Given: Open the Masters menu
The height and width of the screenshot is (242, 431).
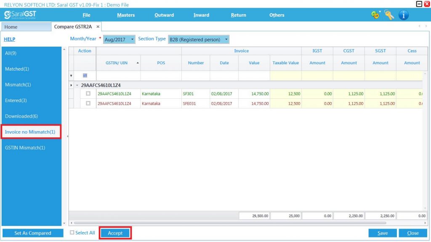Looking at the screenshot, I should click(x=125, y=15).
